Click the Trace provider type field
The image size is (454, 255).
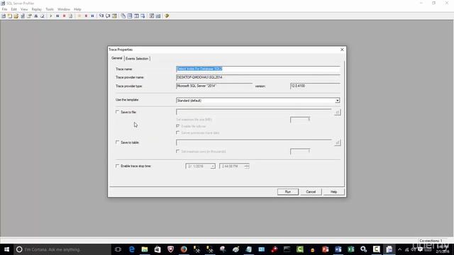214,86
